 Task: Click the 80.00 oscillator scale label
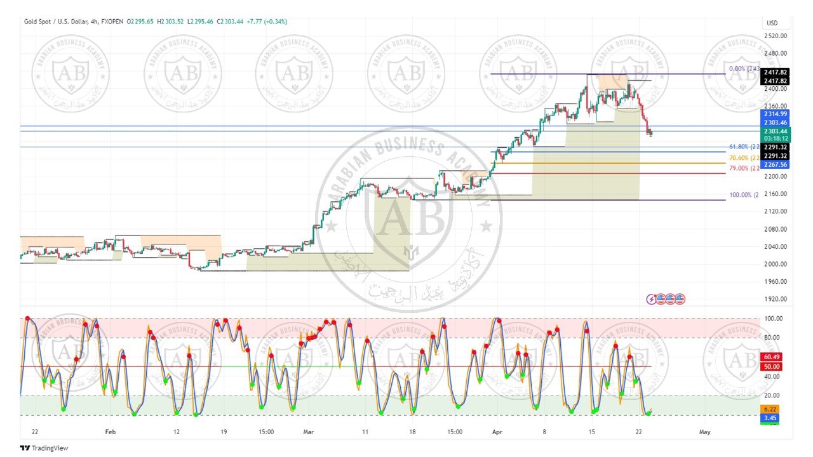(x=773, y=338)
